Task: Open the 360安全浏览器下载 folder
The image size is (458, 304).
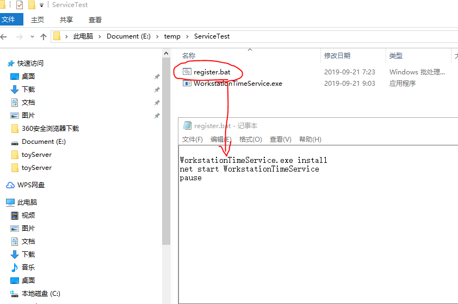Action: point(50,129)
